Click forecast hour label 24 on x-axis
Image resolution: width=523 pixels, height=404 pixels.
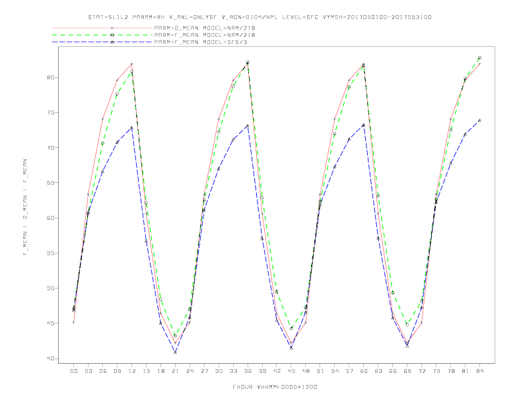(190, 371)
